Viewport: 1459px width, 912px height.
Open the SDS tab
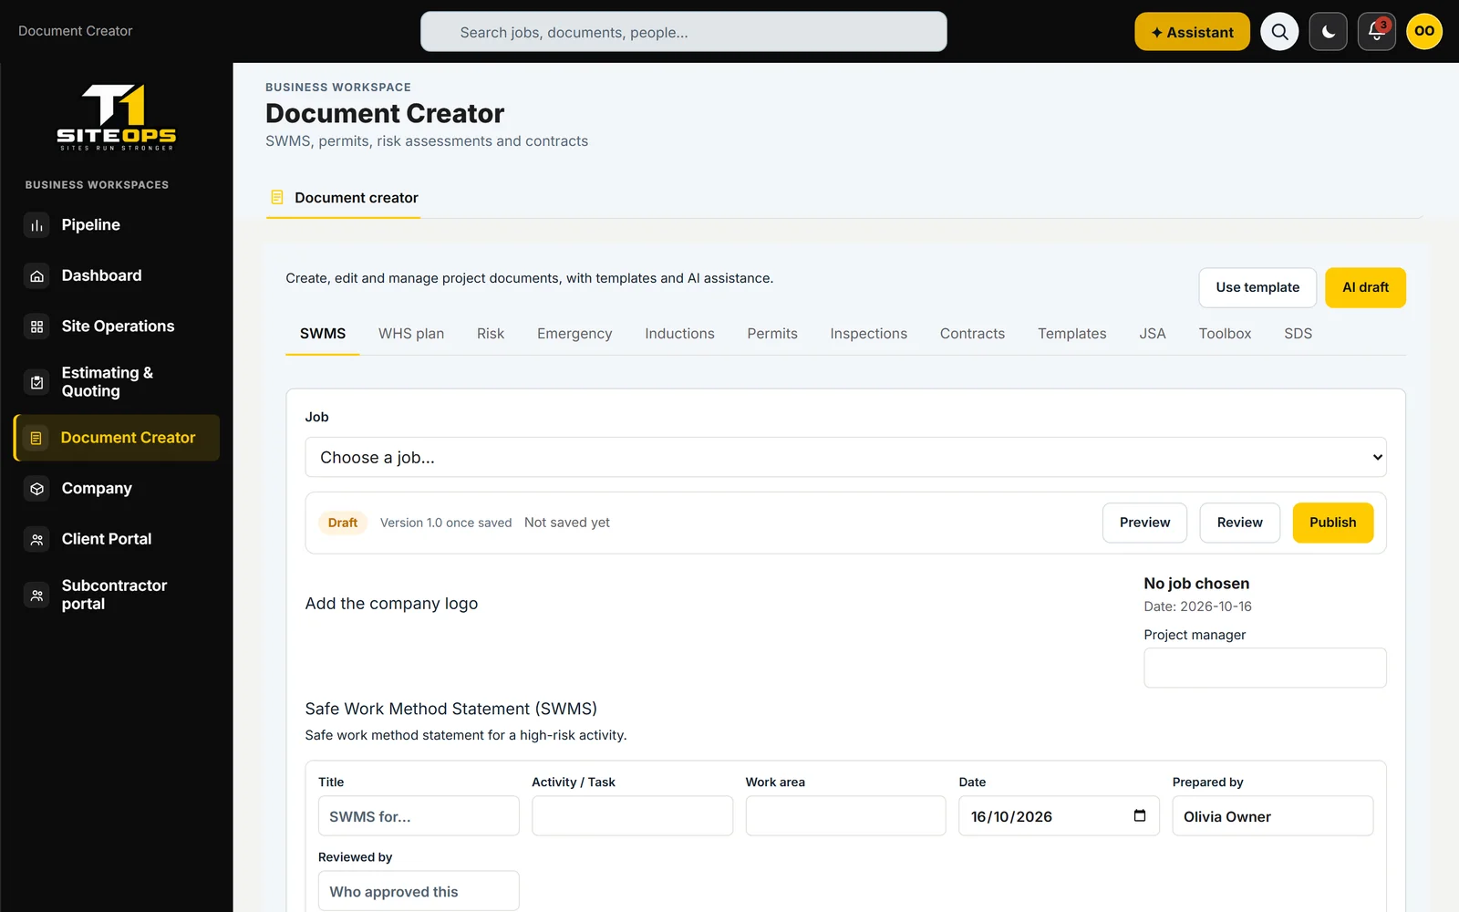(x=1298, y=334)
